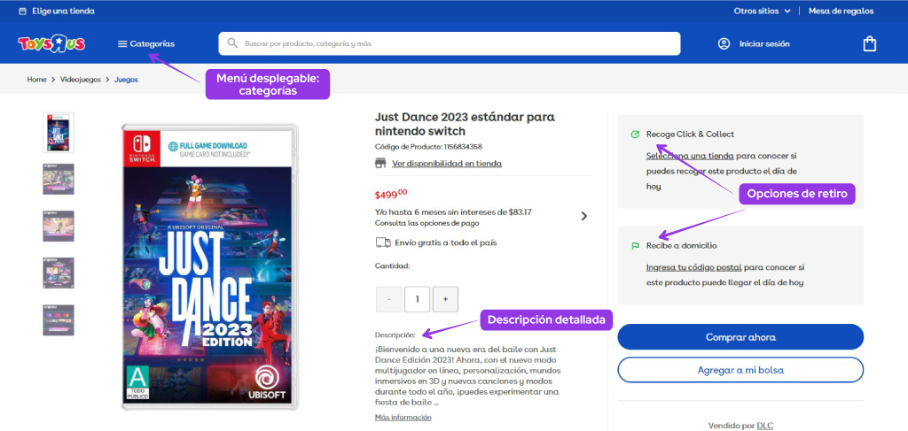Open the Más información link

403,417
